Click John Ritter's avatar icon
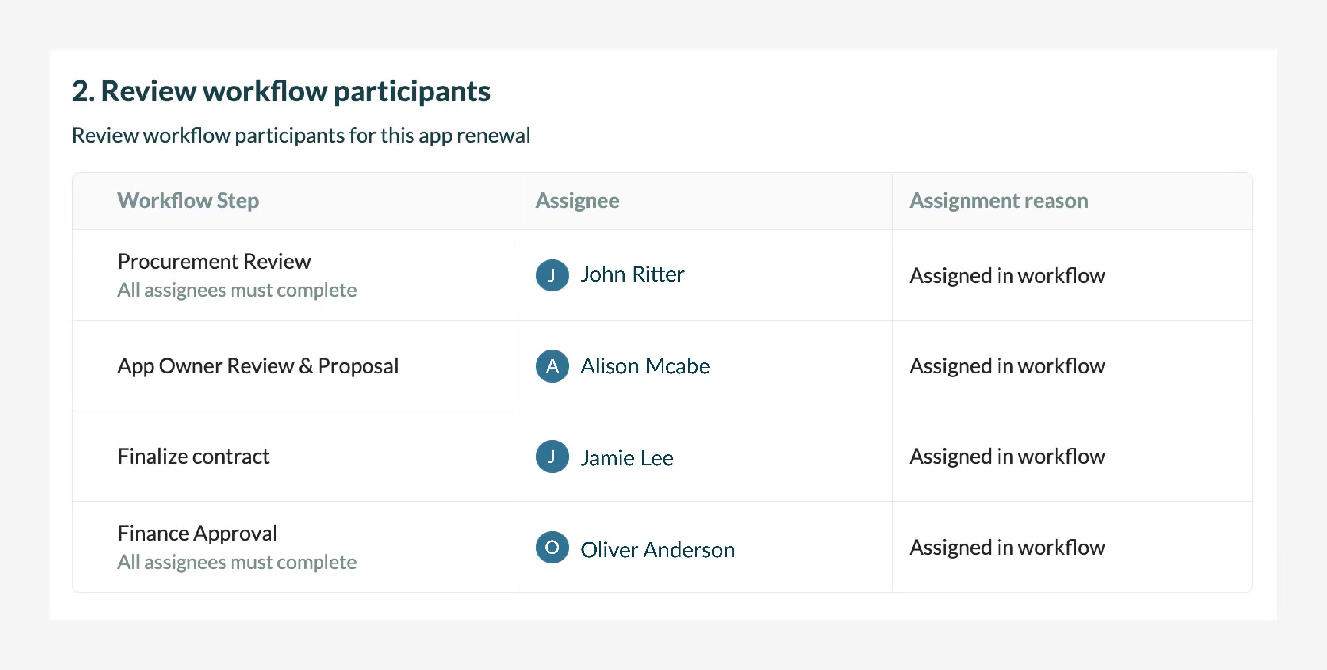The height and width of the screenshot is (670, 1327). tap(552, 275)
